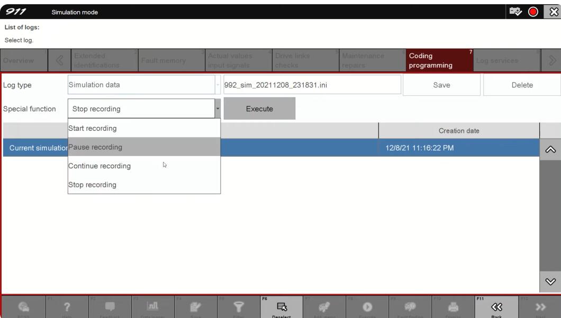Click the Print icon in bottom toolbar

pos(452,306)
